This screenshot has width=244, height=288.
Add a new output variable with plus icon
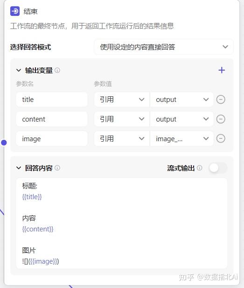[x=222, y=70]
